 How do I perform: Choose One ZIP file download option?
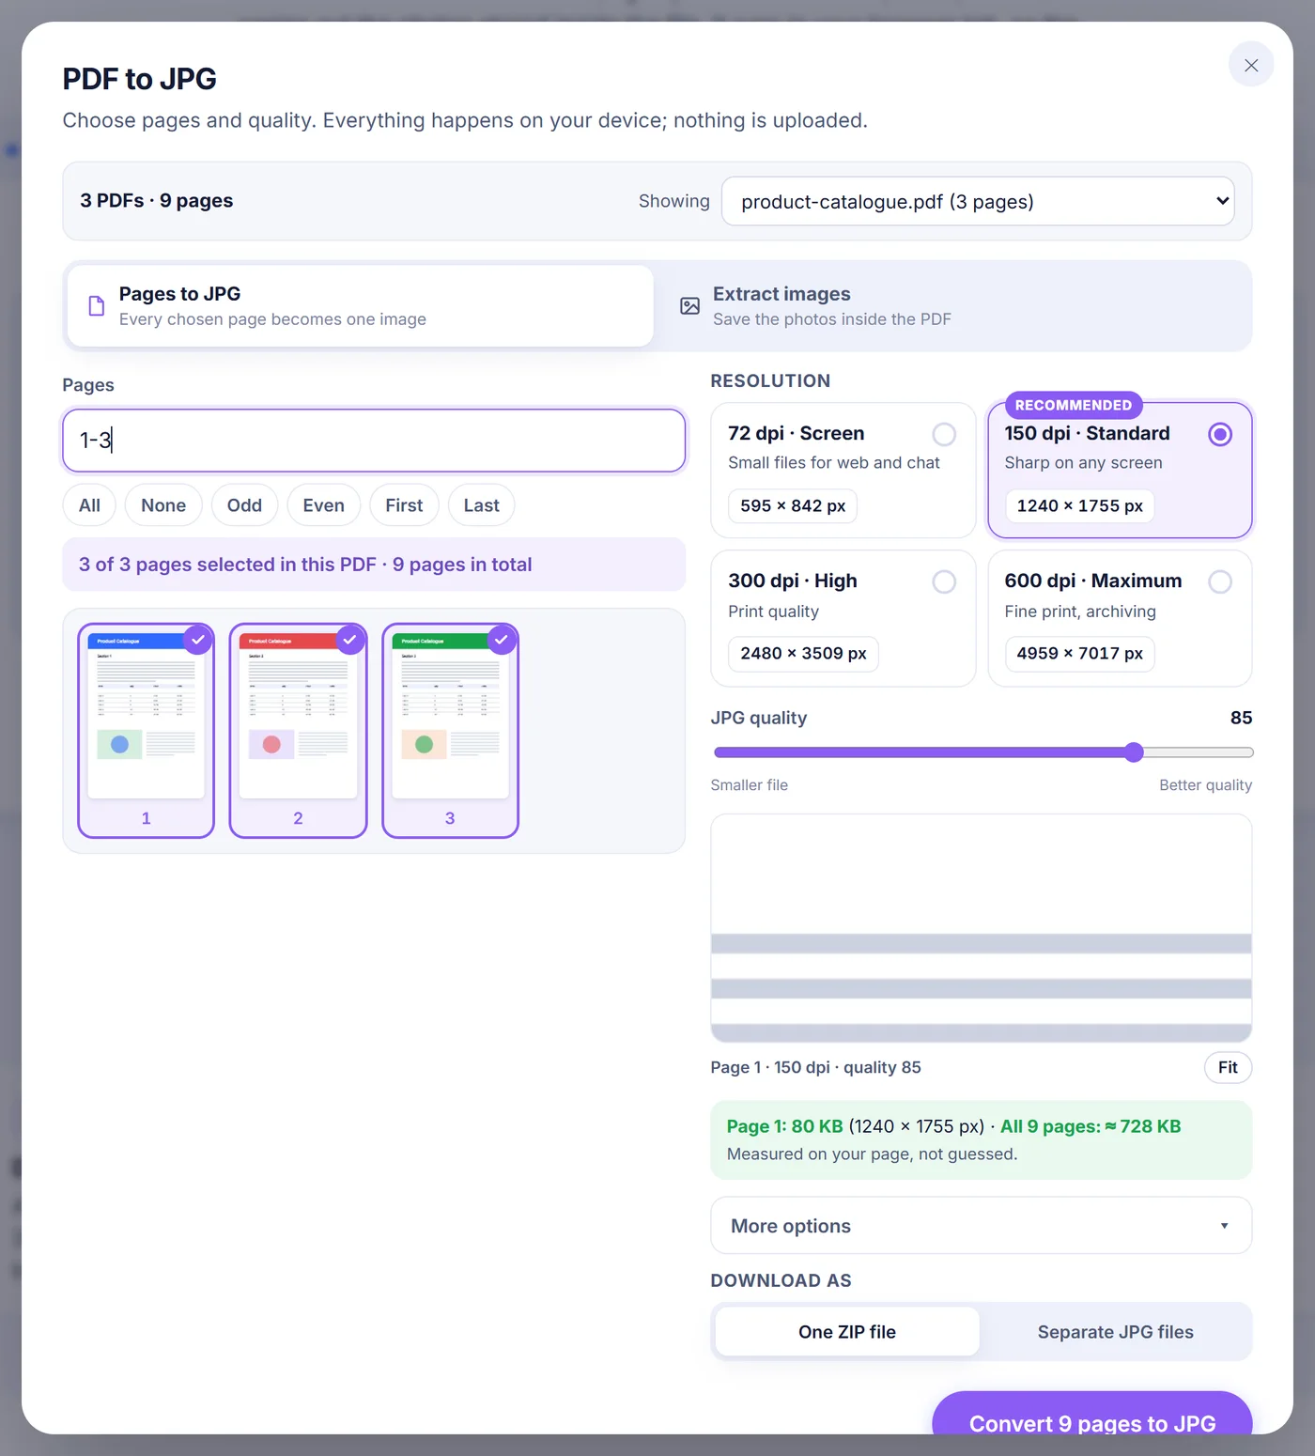coord(846,1332)
